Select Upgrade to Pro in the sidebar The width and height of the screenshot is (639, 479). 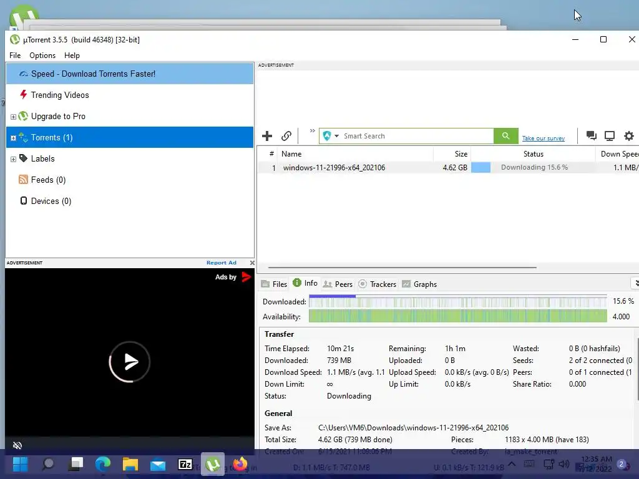(x=130, y=116)
